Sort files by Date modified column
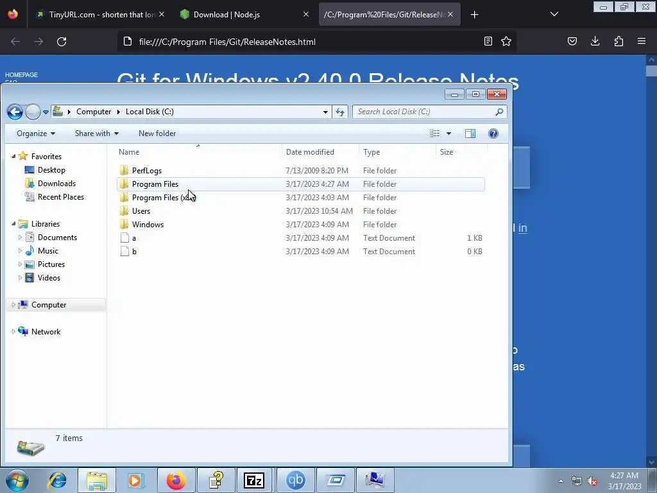657x493 pixels. [310, 151]
